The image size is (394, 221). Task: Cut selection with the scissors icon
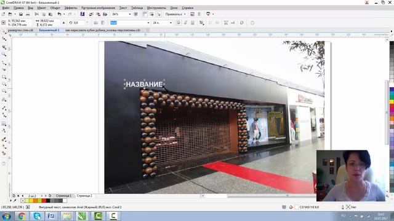pyautogui.click(x=36, y=14)
